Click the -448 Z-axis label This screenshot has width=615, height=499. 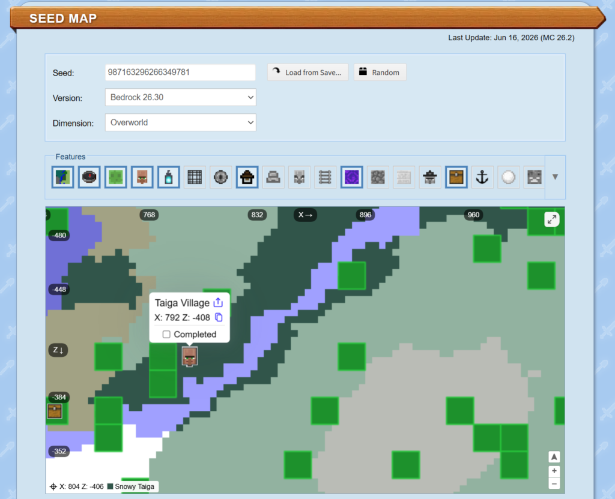59,290
